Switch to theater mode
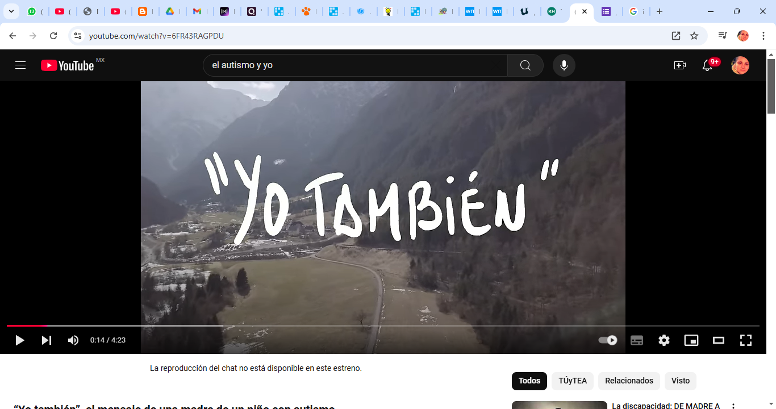Image resolution: width=776 pixels, height=409 pixels. coord(719,340)
